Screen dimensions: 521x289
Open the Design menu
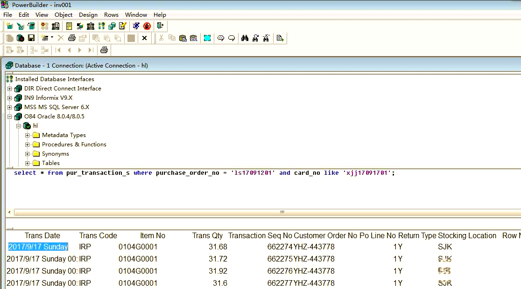click(x=88, y=15)
